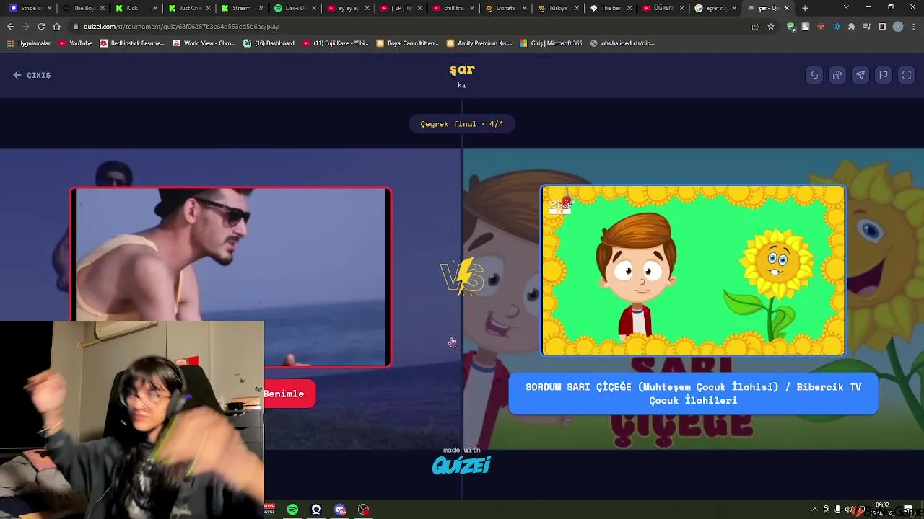This screenshot has height=519, width=924.
Task: Switch to the Stream tab
Action: 242,8
